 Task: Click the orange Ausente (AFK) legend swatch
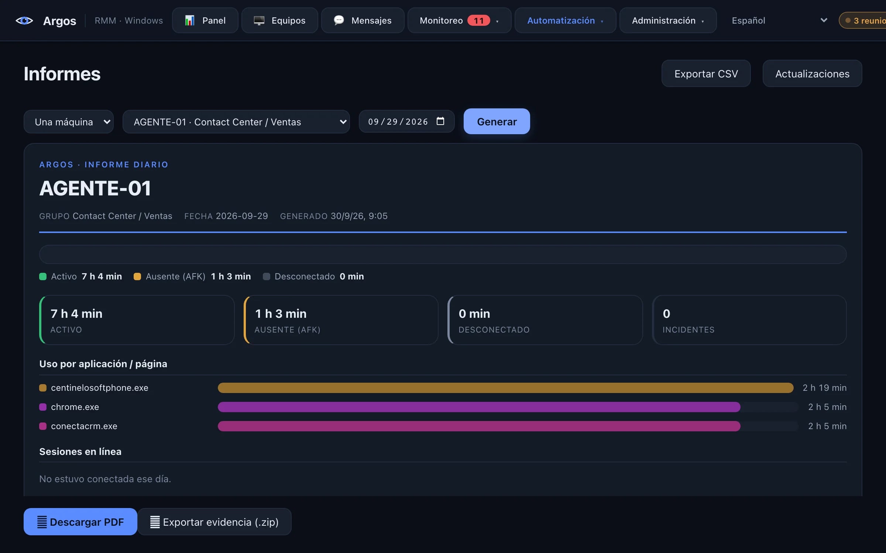137,276
